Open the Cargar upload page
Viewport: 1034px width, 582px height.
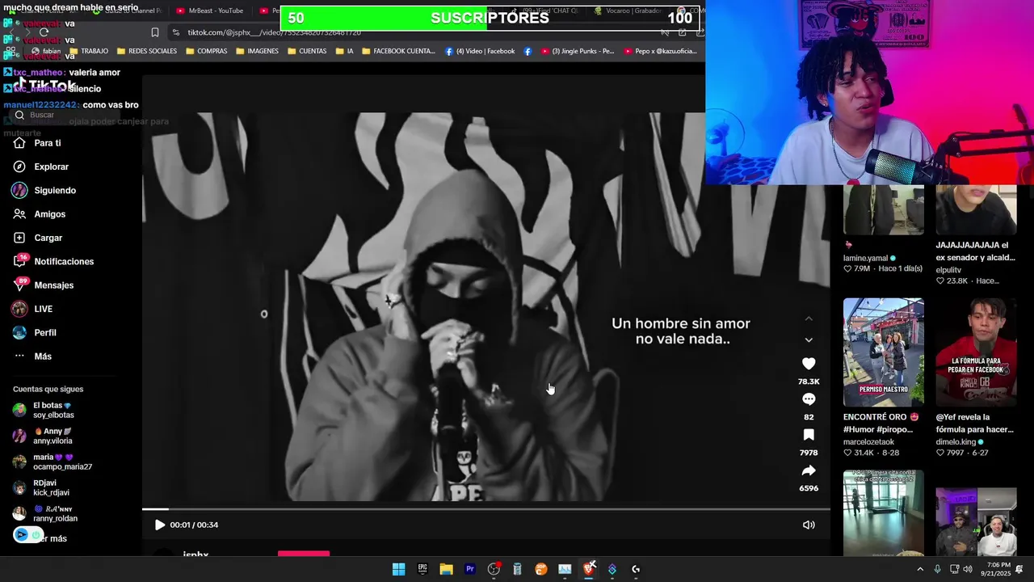38,238
